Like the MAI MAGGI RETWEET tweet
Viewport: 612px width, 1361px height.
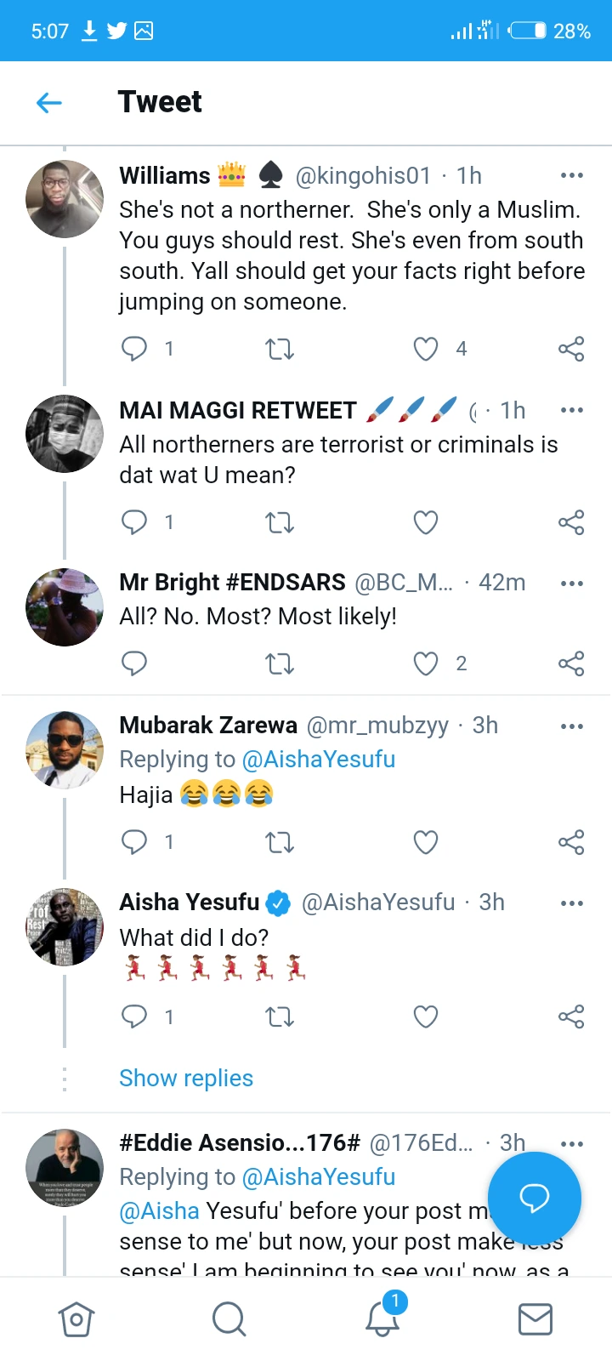pos(426,521)
